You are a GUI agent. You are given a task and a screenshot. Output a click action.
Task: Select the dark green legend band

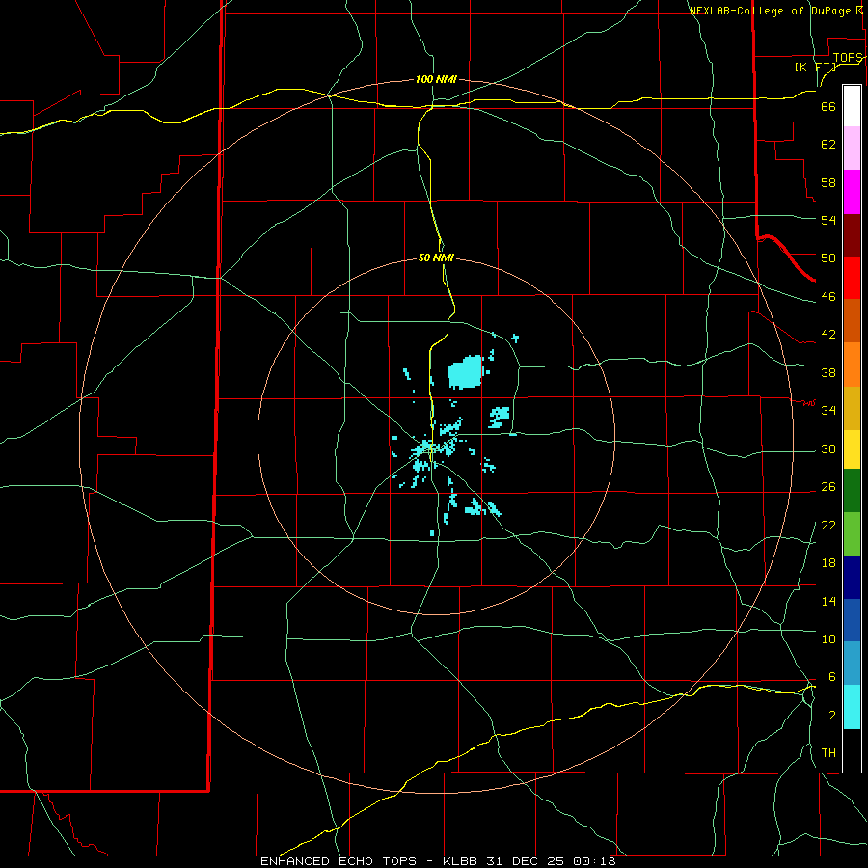pyautogui.click(x=852, y=491)
